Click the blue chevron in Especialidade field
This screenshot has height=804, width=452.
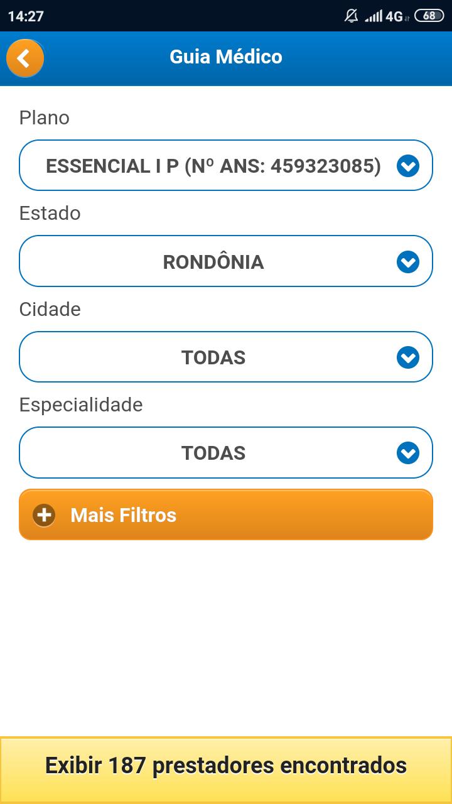click(408, 453)
